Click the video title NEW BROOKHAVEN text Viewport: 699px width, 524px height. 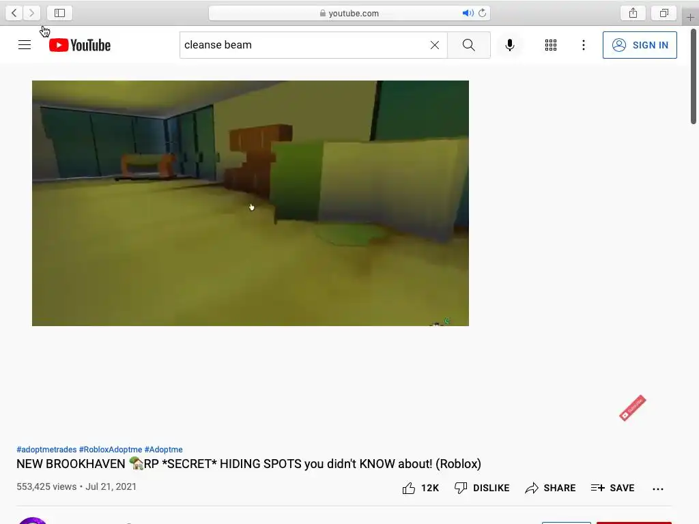[248, 464]
